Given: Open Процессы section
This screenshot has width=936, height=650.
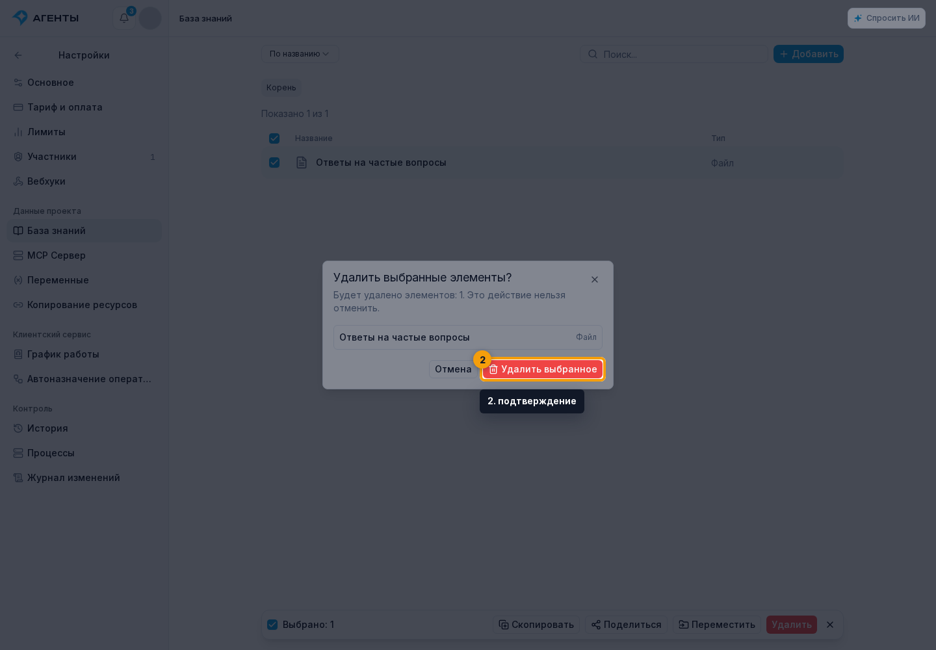Looking at the screenshot, I should coord(84,453).
